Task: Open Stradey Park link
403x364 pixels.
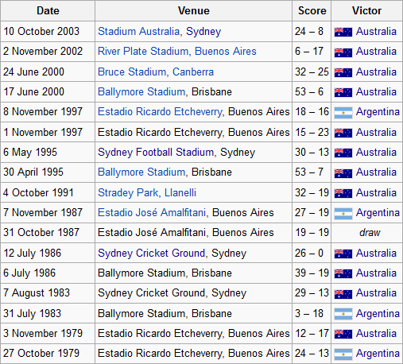Action: pyautogui.click(x=128, y=192)
